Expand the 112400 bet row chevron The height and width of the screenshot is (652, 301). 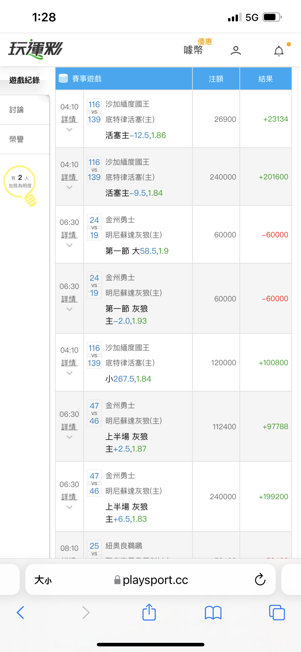69,437
